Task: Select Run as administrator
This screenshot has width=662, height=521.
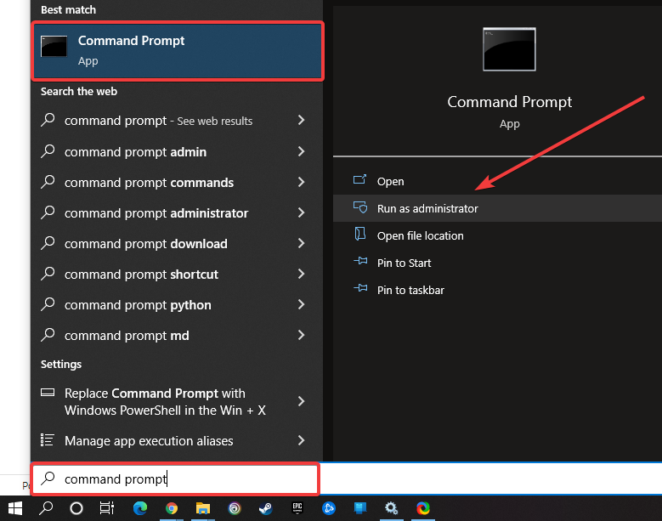Action: [x=497, y=208]
